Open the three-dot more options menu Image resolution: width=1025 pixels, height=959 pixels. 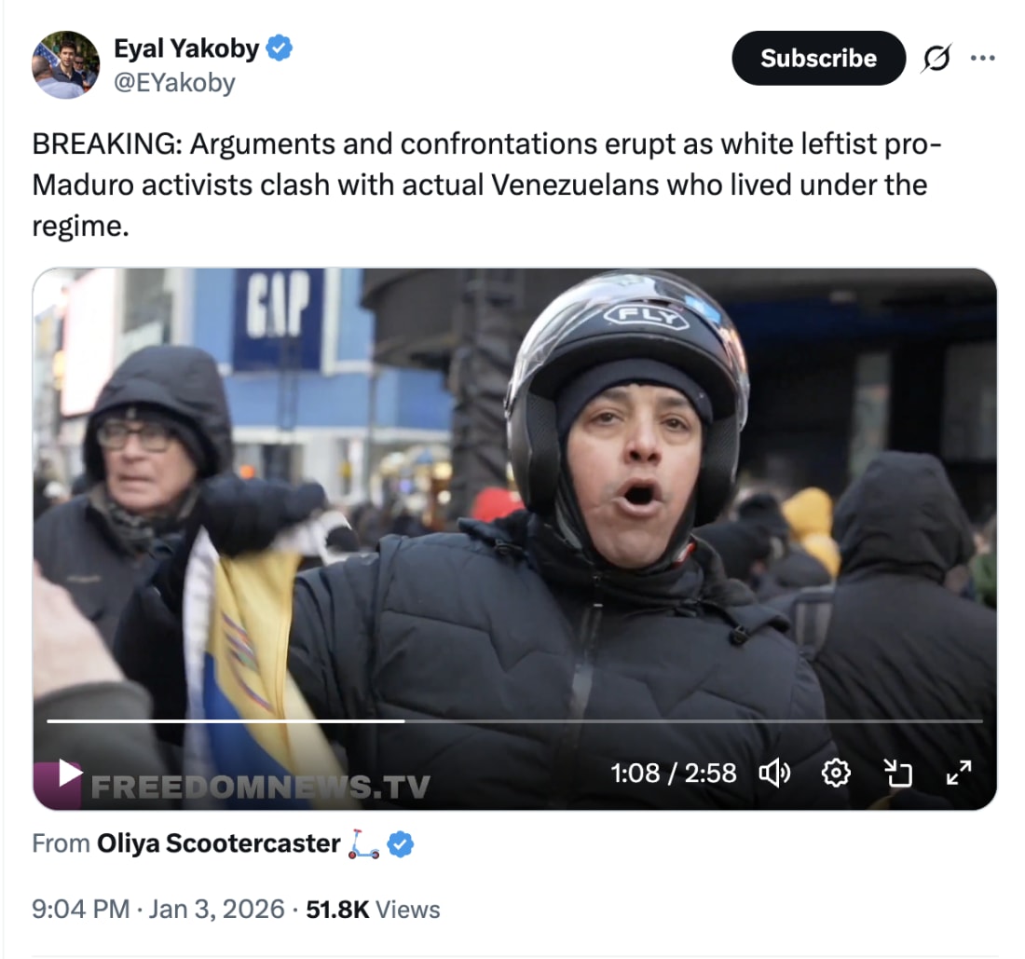click(x=983, y=58)
